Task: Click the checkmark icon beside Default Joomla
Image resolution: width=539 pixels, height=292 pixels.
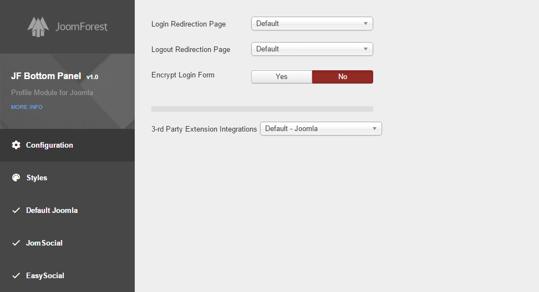Action: point(16,211)
